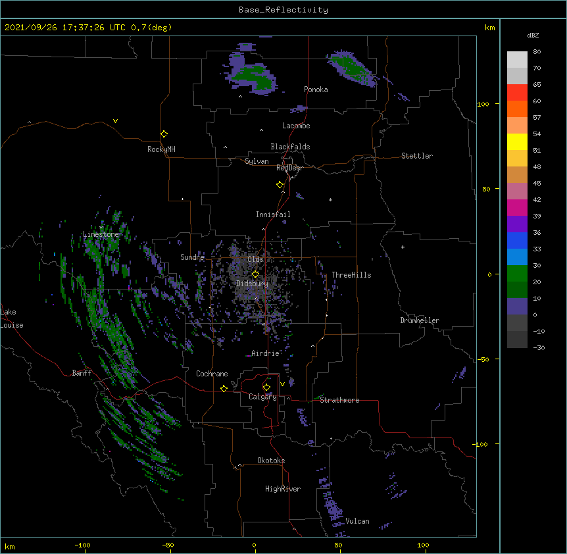This screenshot has width=567, height=554.
Task: Select the orange 60-57 dBZ legend swatch
Action: 517,109
